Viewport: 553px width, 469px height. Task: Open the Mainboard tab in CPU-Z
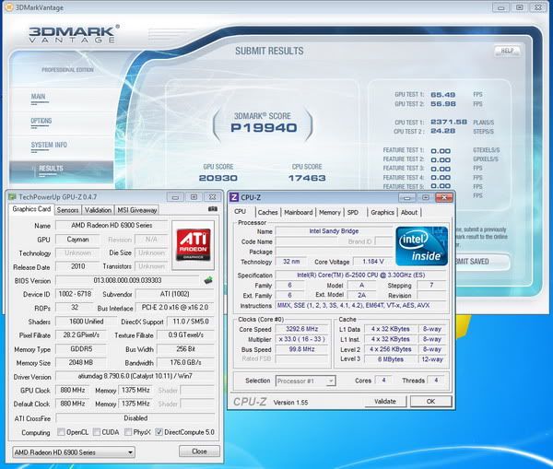coord(299,212)
